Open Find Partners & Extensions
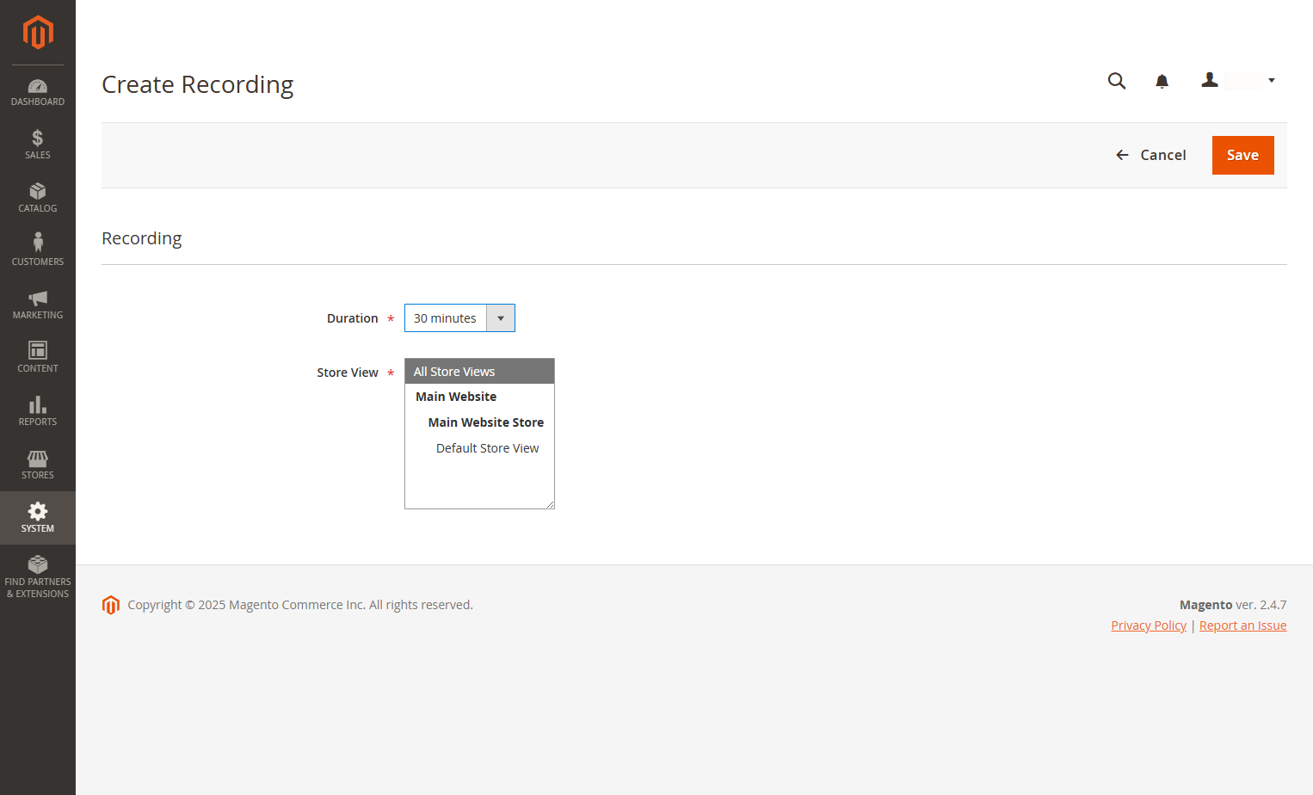 click(38, 576)
